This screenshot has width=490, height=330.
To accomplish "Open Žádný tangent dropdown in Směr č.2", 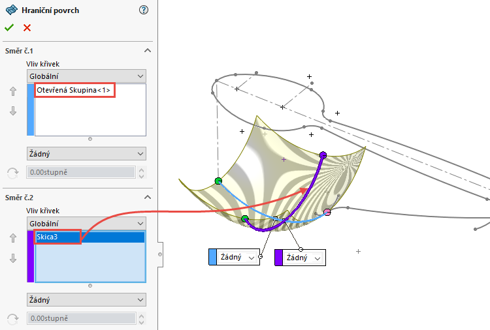I will (x=86, y=300).
